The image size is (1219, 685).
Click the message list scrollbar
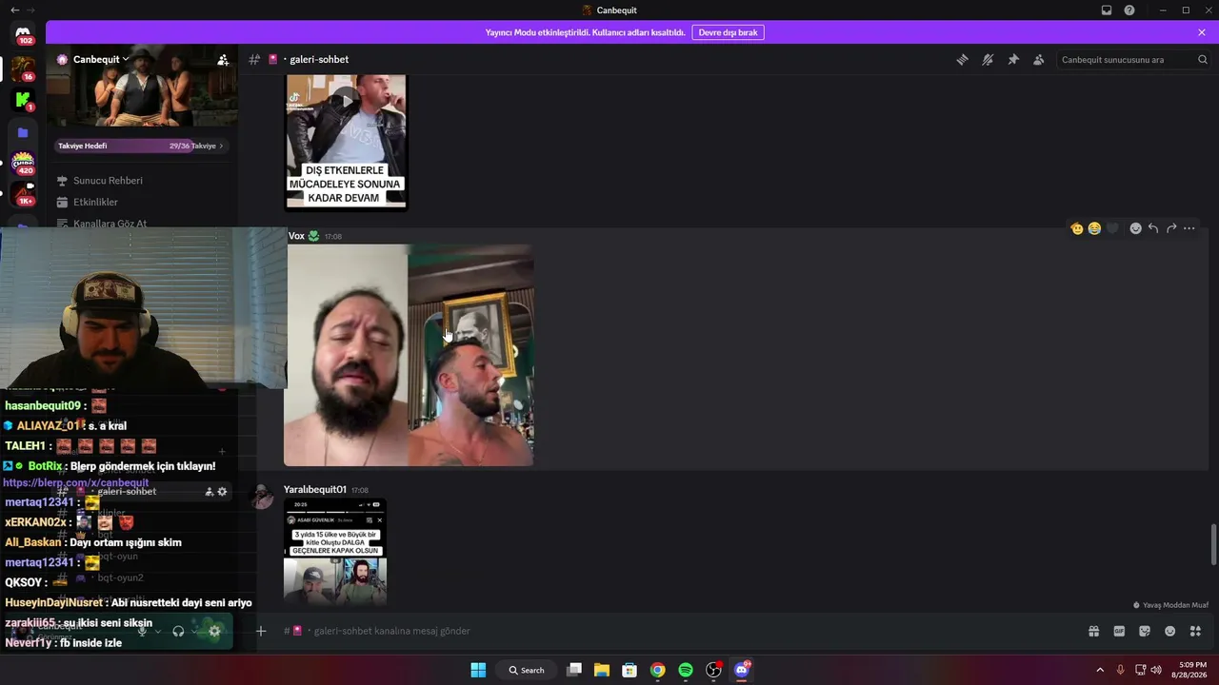(x=1213, y=544)
